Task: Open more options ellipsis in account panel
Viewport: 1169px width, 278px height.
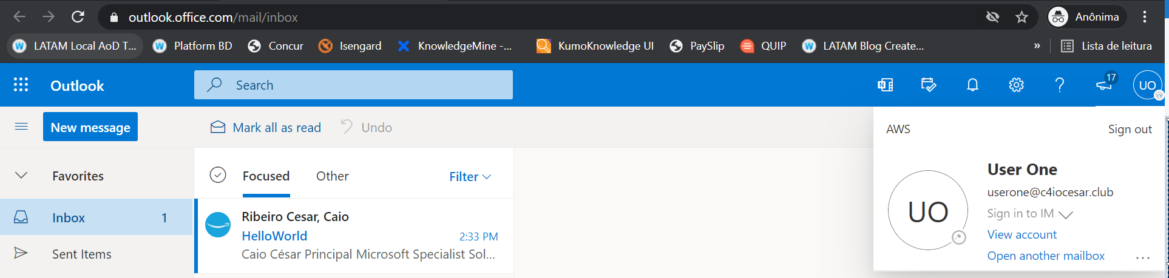Action: (x=1143, y=257)
